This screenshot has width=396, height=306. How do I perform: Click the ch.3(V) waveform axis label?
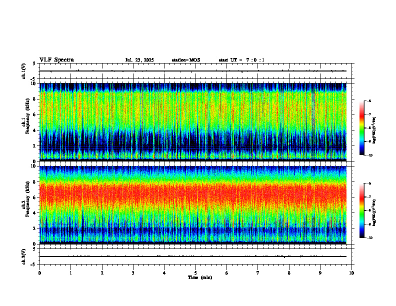coord(24,256)
